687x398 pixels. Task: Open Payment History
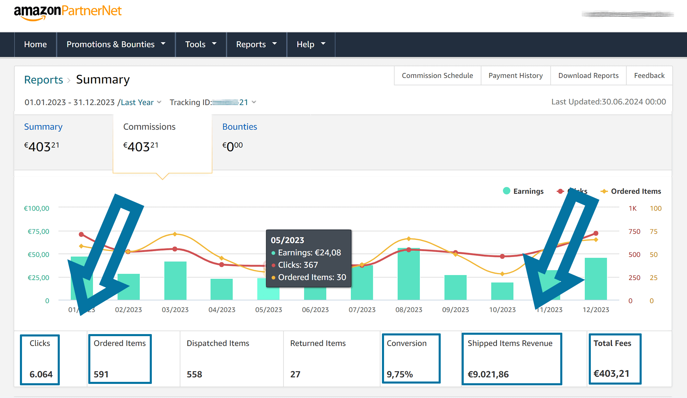coord(516,76)
